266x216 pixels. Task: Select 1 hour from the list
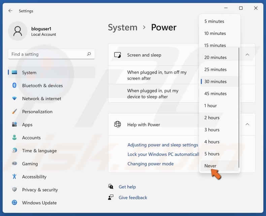click(x=220, y=105)
